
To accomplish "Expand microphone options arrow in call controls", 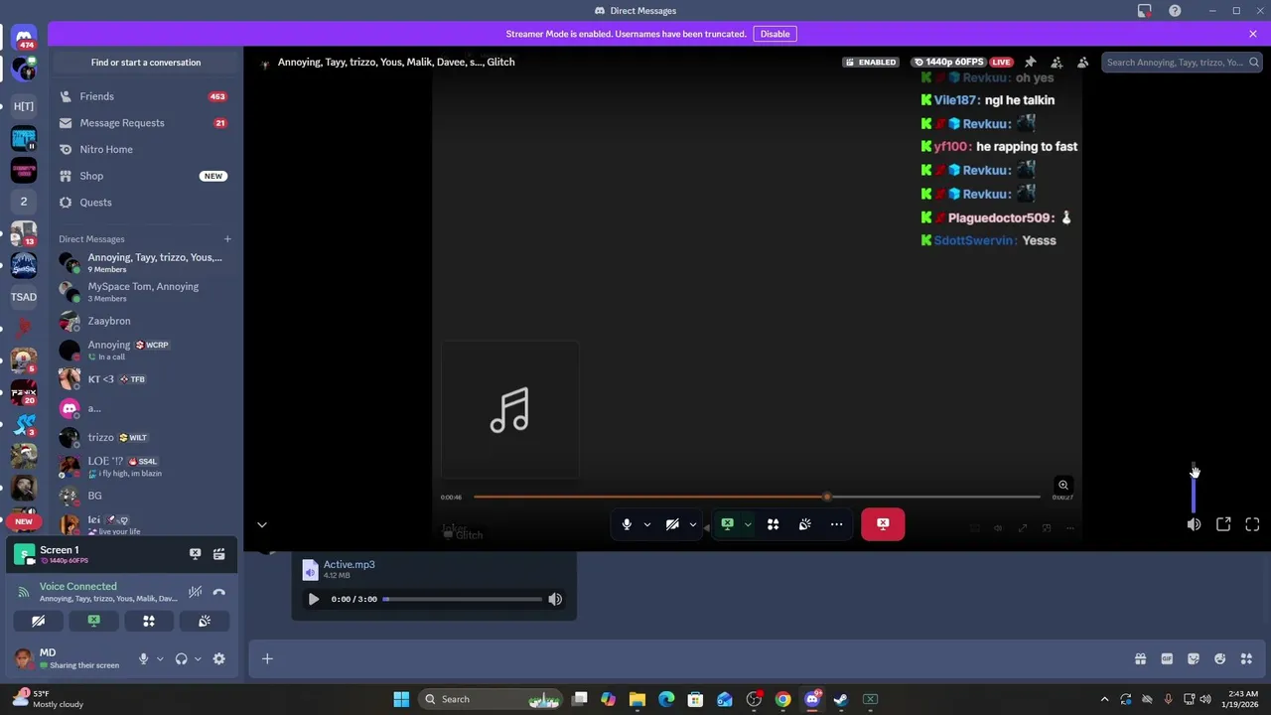I will [x=647, y=524].
